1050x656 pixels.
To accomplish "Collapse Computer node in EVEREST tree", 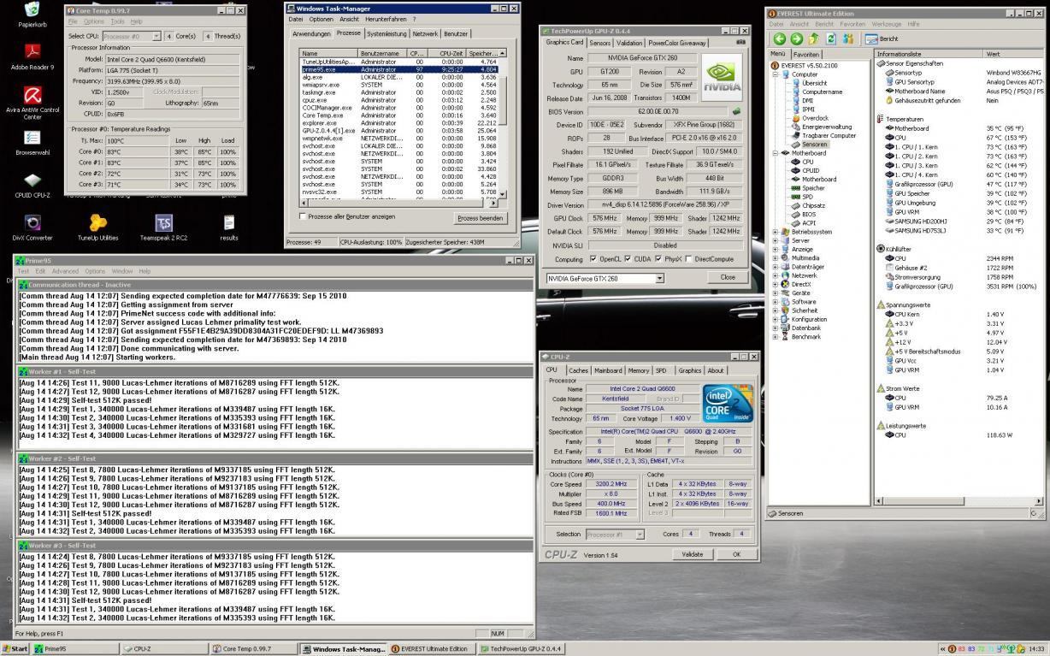I will pos(776,74).
